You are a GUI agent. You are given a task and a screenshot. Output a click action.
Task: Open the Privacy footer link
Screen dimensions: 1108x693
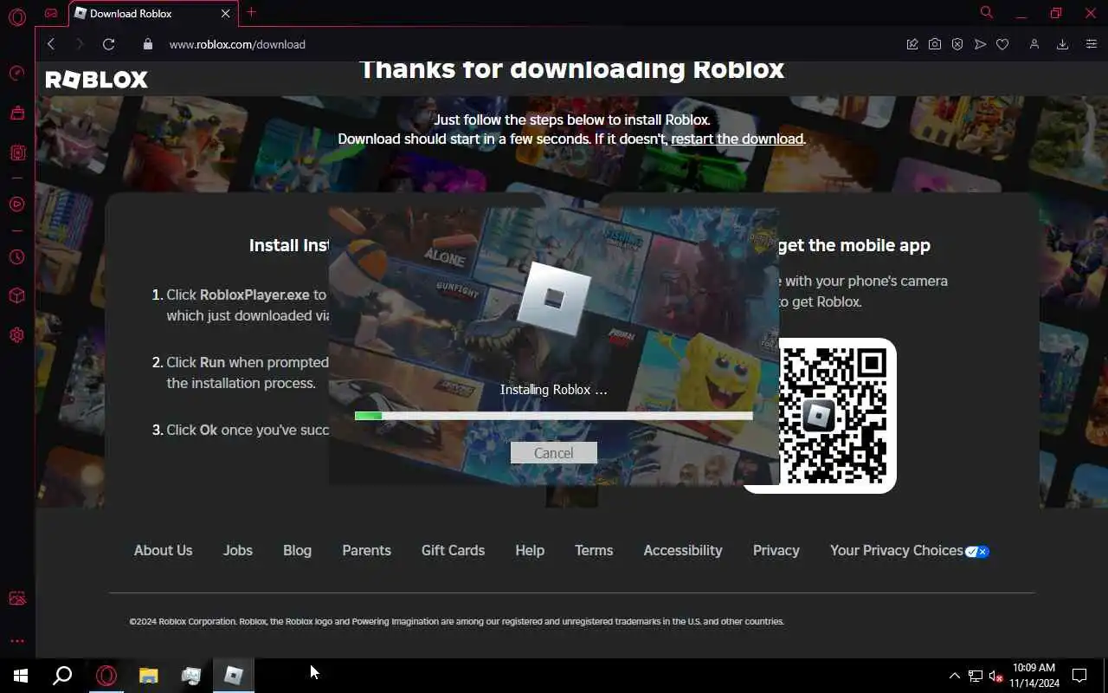(x=776, y=550)
